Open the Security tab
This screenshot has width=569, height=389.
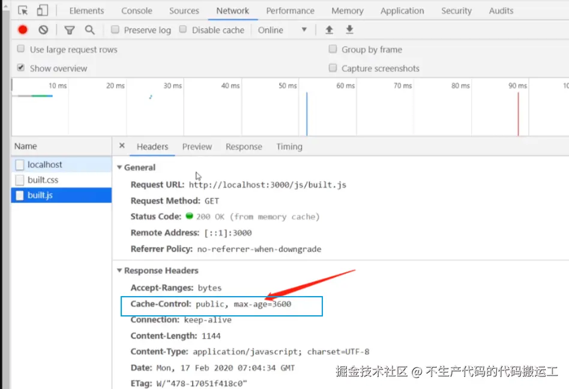tap(457, 11)
